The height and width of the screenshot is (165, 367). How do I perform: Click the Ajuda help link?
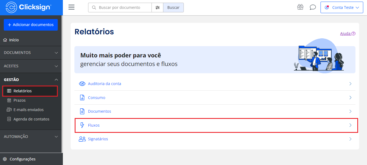pos(348,34)
